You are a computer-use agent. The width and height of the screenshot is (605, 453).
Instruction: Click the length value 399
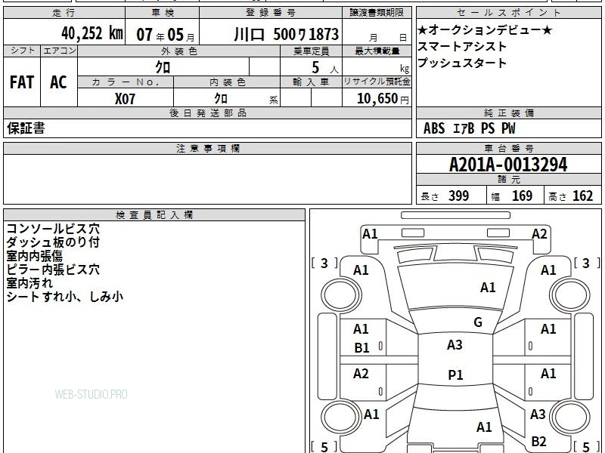pyautogui.click(x=459, y=196)
